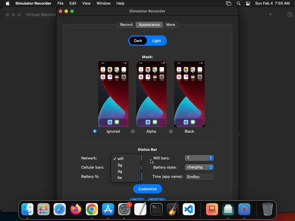Open the File menu
This screenshot has height=221, width=295.
pos(60,3)
